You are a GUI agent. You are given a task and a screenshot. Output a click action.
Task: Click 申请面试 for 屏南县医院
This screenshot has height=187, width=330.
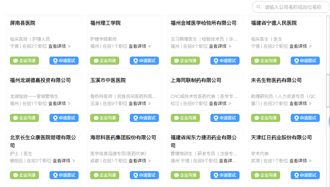tap(64, 61)
